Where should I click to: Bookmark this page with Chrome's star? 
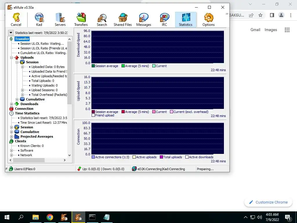[x=260, y=15]
